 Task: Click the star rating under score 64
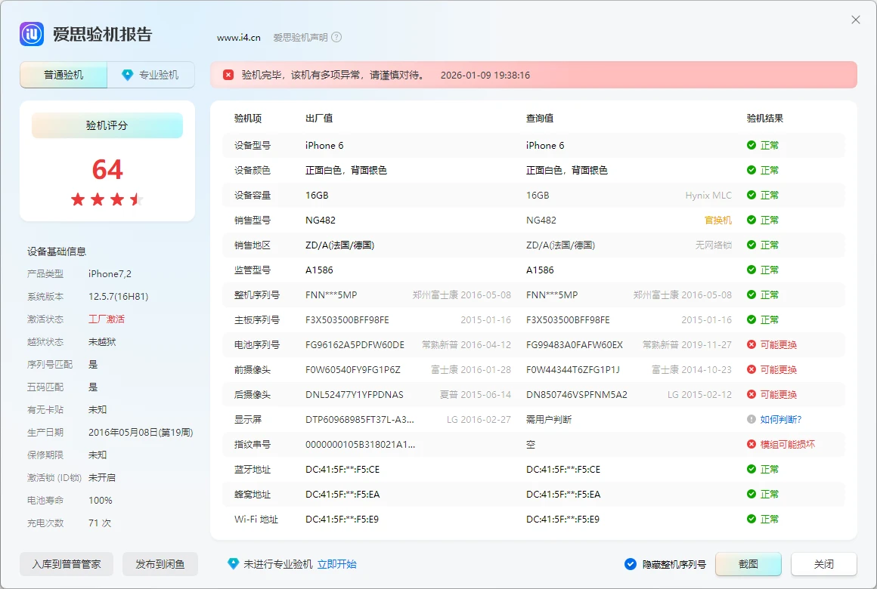[x=107, y=199]
